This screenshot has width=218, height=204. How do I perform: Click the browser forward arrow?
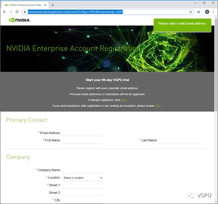[x=11, y=12]
